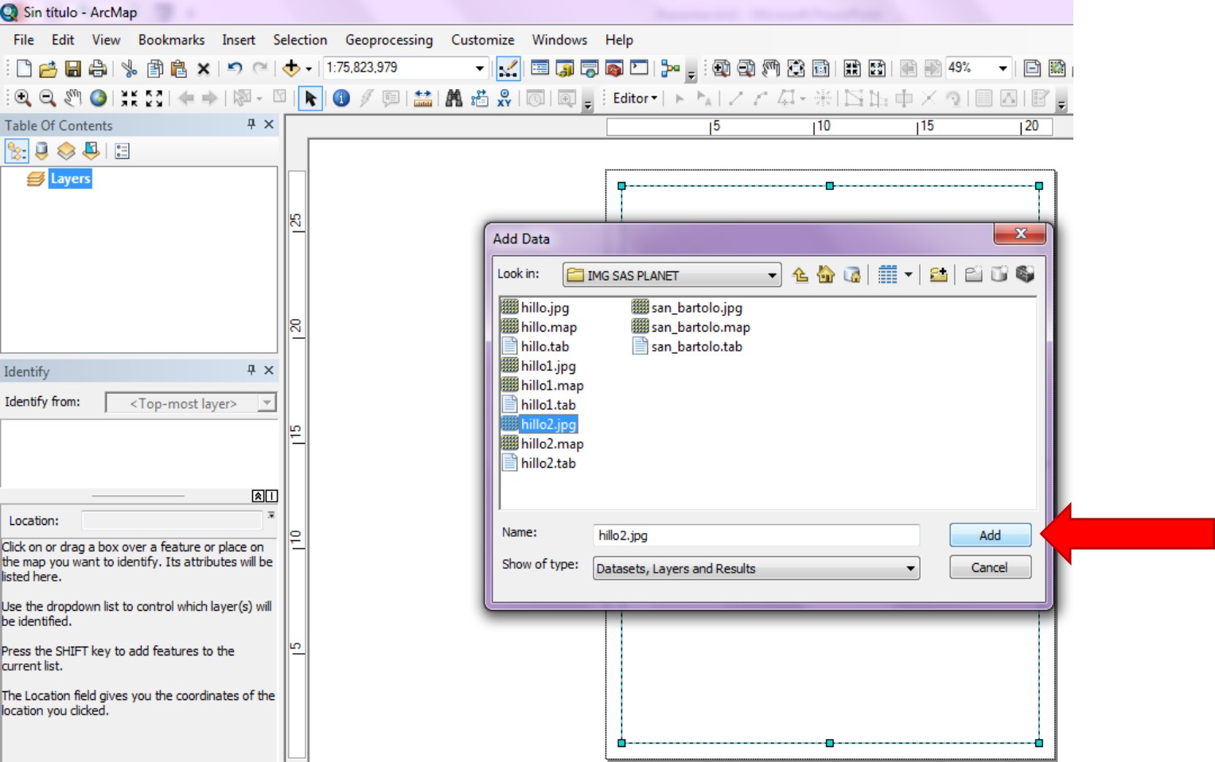Click the Find binoculars icon
The image size is (1215, 762).
click(454, 98)
